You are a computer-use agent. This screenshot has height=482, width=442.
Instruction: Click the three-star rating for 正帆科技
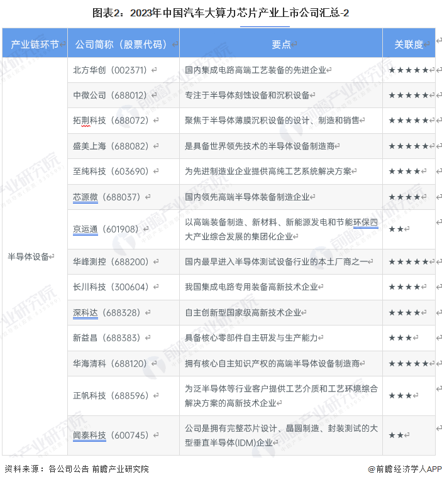click(x=401, y=396)
